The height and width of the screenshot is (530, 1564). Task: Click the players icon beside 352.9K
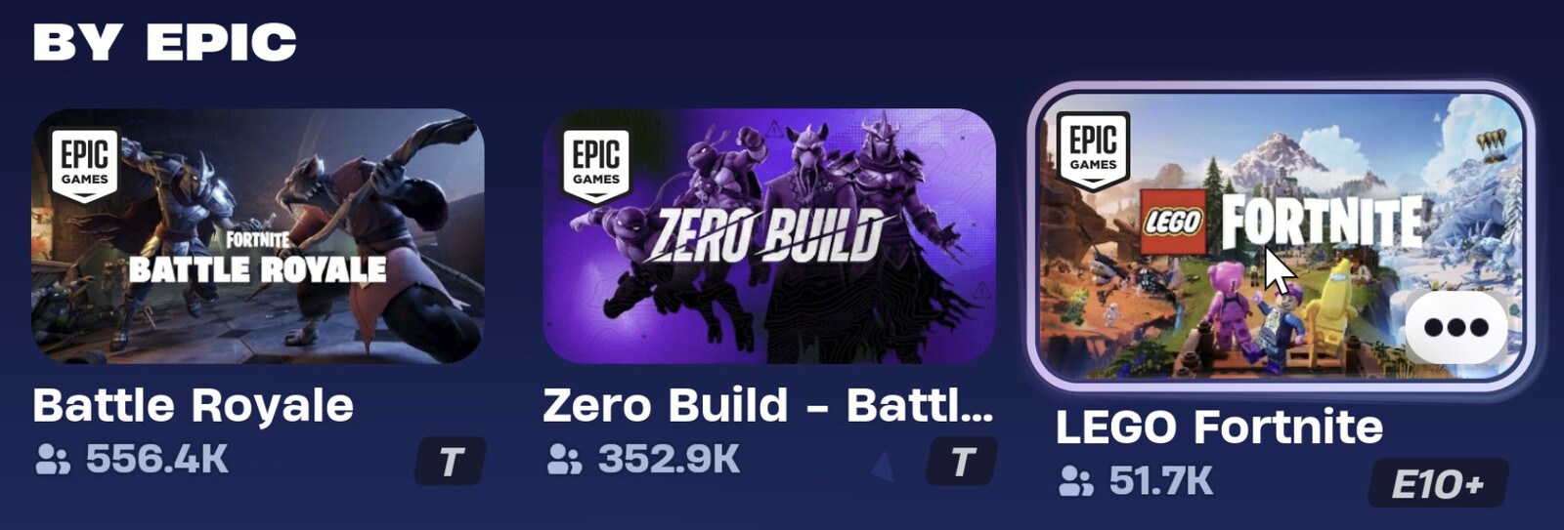tap(564, 459)
